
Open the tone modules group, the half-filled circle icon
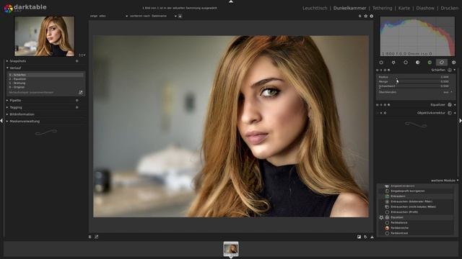[x=417, y=63]
